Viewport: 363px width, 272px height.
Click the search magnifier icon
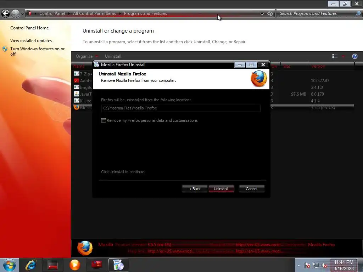point(358,13)
